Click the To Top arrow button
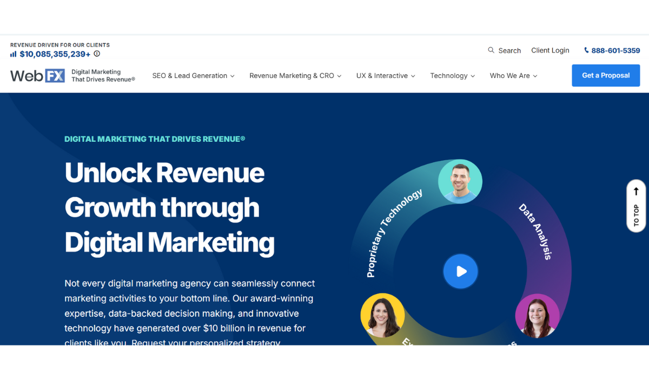 coord(636,206)
